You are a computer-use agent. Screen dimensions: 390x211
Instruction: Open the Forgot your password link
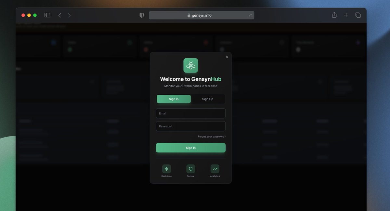[212, 137]
